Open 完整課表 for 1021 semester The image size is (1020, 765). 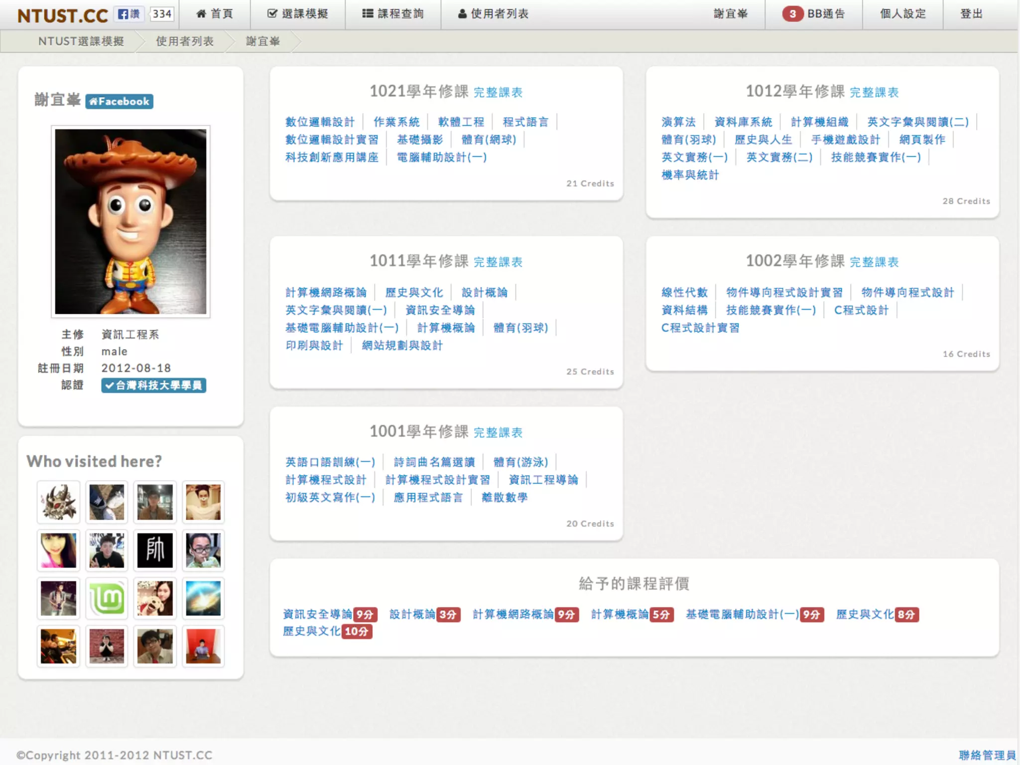click(498, 93)
